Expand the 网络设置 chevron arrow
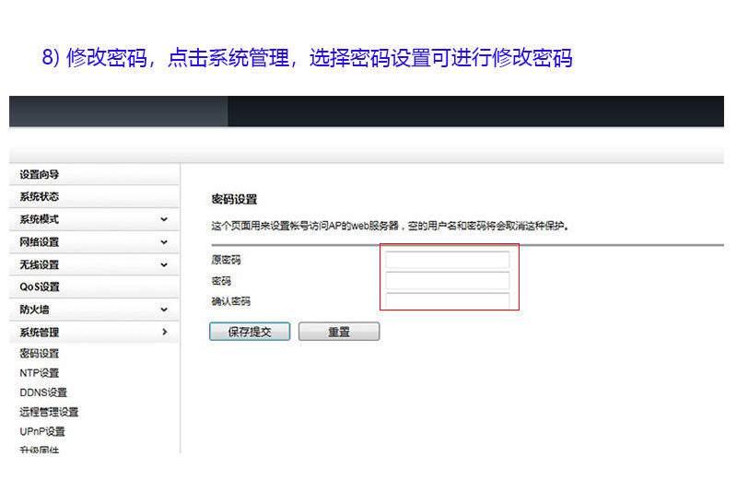 pyautogui.click(x=164, y=242)
